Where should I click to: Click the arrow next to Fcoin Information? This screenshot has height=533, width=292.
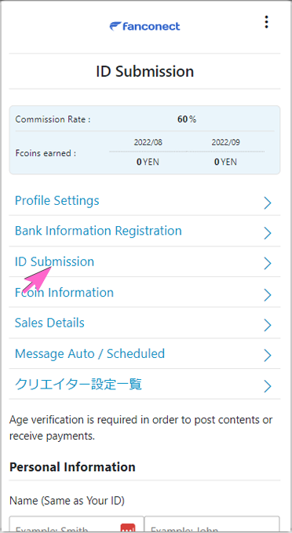268,294
